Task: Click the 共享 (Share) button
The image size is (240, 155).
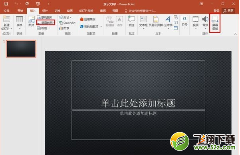Action: click(x=228, y=10)
